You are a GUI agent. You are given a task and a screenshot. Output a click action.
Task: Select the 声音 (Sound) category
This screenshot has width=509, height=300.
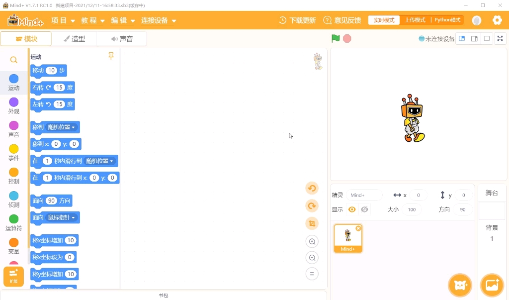(13, 129)
